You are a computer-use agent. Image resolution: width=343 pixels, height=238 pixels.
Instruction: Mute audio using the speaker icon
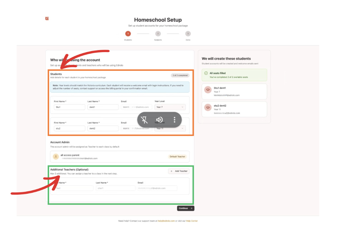(x=160, y=120)
